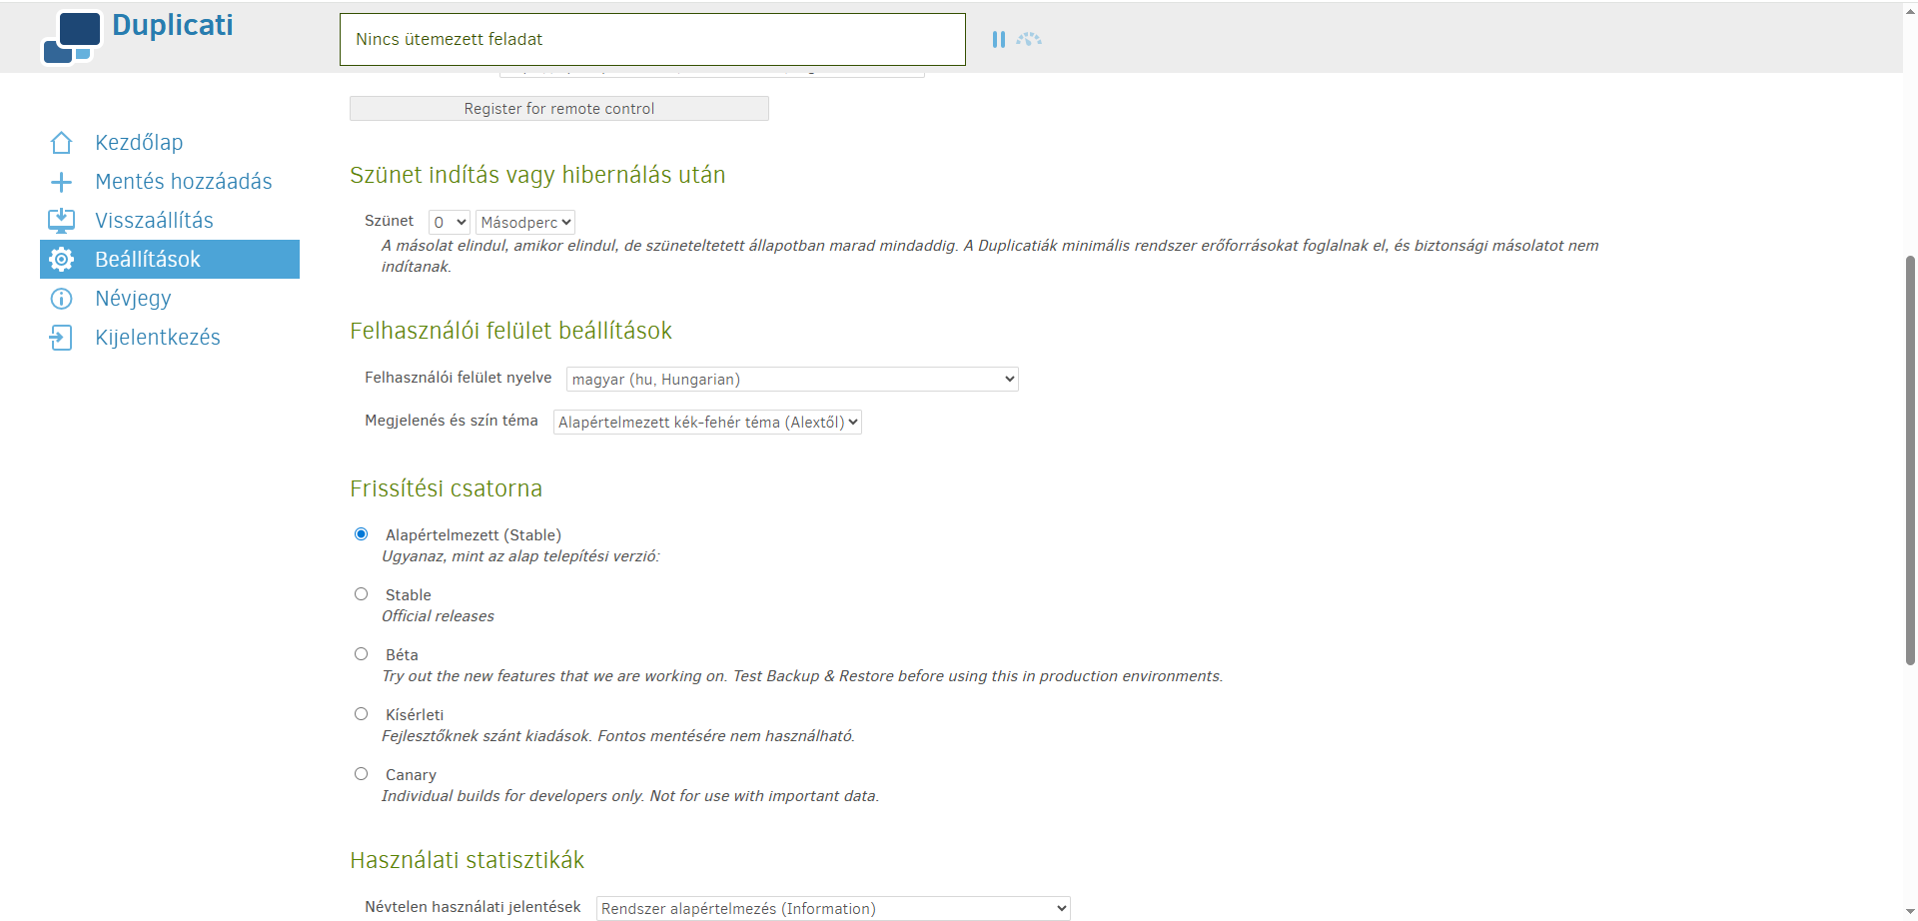Click the page vertical scrollbar thumb
This screenshot has width=1918, height=921.
click(x=1910, y=460)
